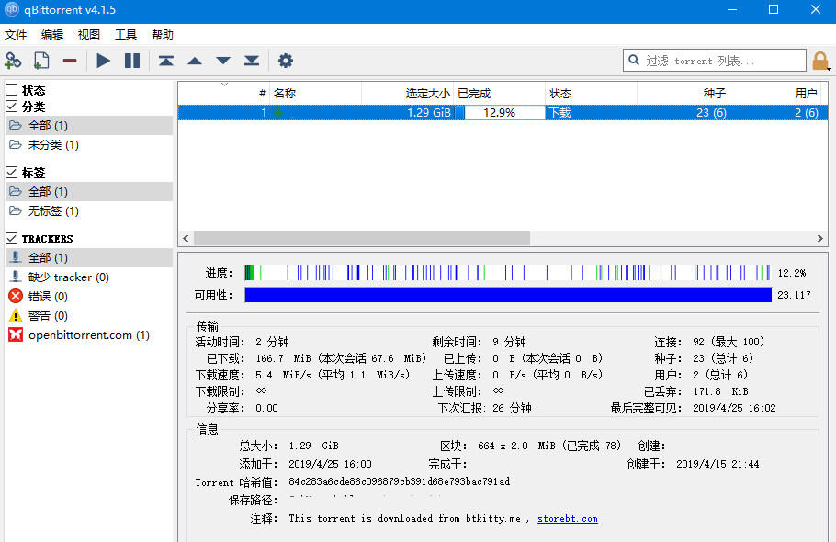Click download arrow icon in torrent row
Image resolution: width=836 pixels, height=542 pixels.
click(277, 112)
